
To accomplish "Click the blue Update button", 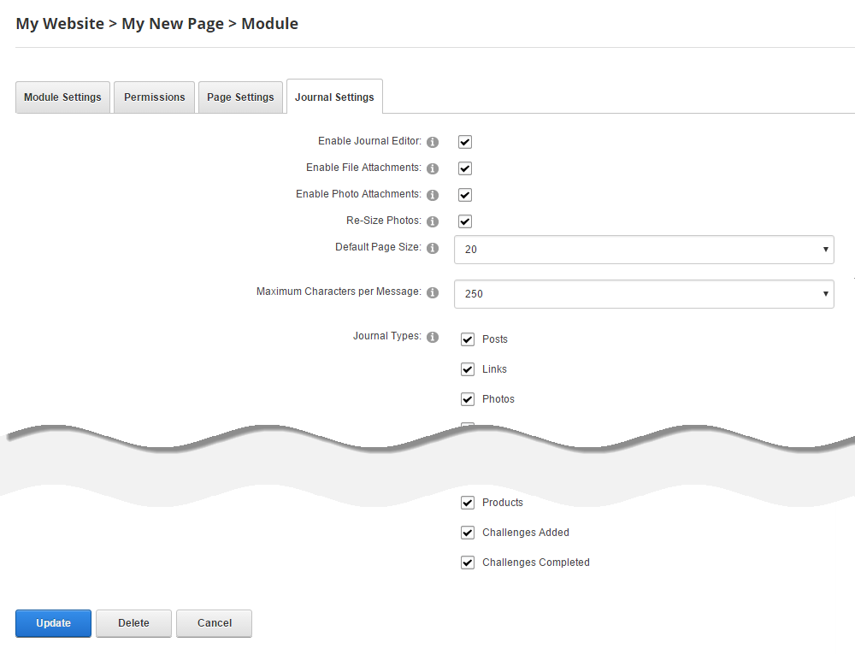I will click(x=53, y=623).
